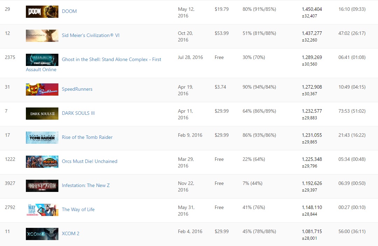Open Ghost in the Shell title link
The image size is (378, 246).
click(111, 59)
